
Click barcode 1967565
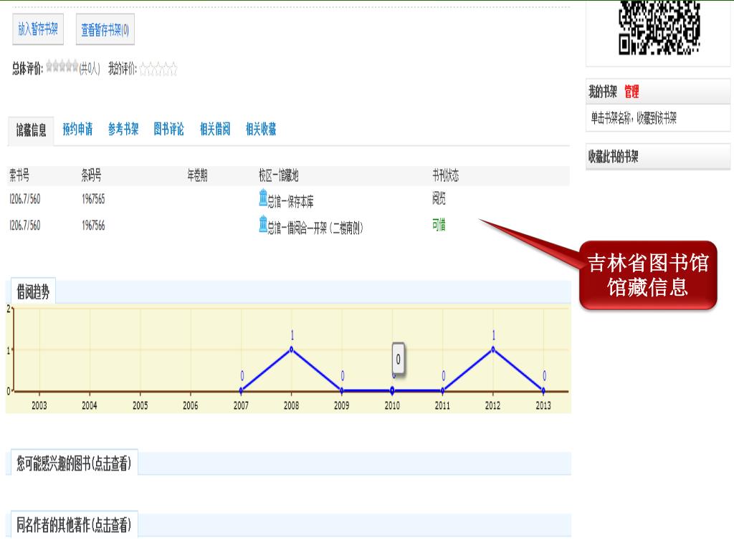tap(93, 199)
